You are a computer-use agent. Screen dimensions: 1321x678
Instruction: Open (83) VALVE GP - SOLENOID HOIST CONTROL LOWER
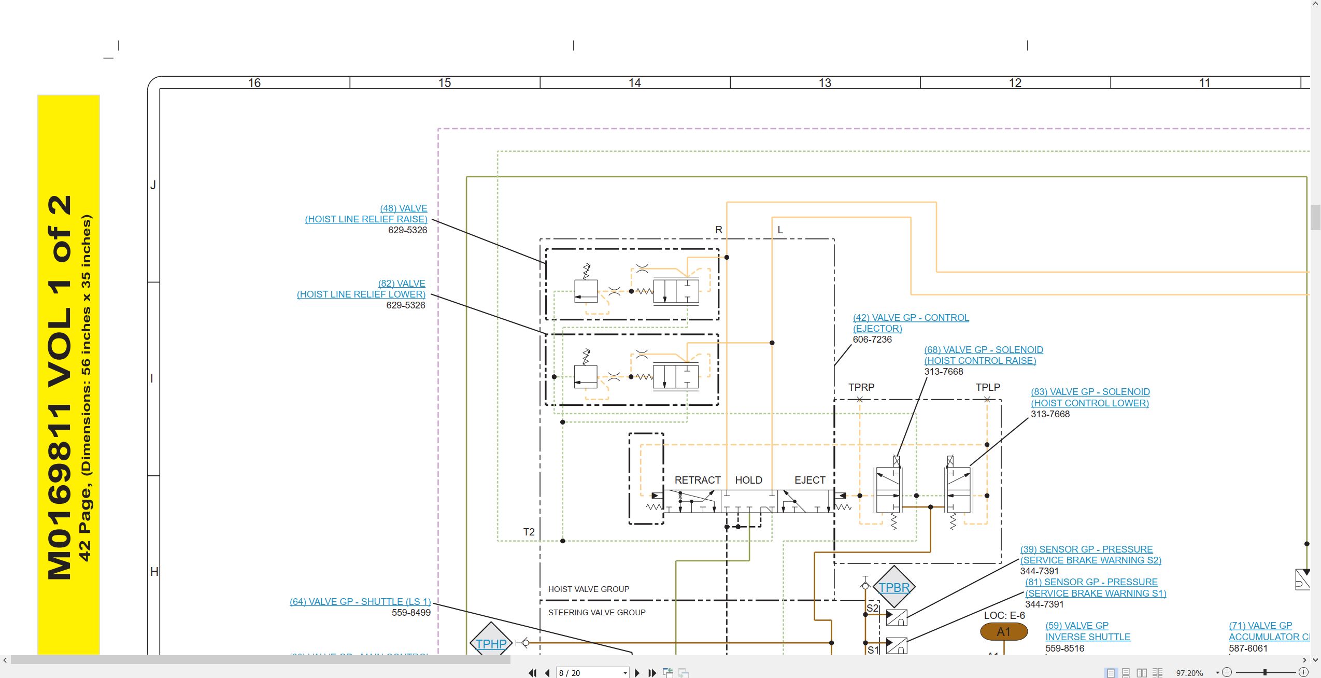coord(1090,398)
